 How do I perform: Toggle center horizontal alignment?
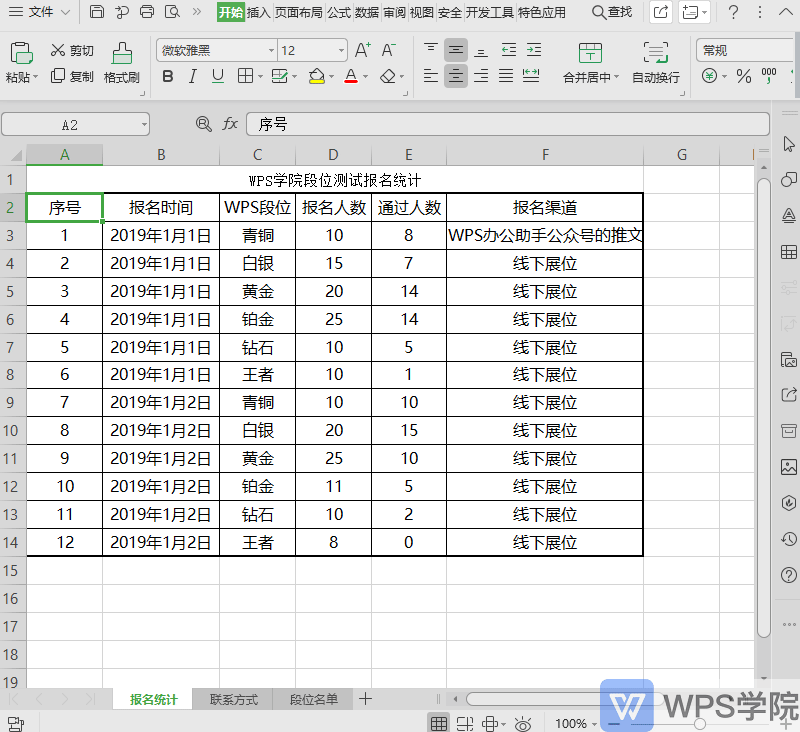tap(456, 77)
